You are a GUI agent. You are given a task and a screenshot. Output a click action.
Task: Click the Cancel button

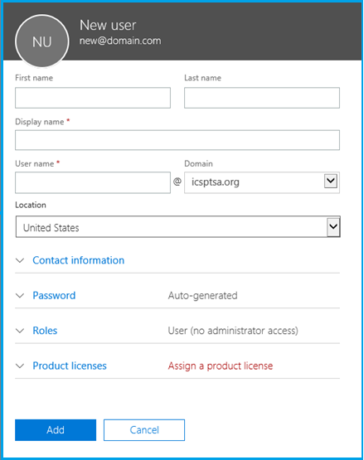tap(144, 430)
